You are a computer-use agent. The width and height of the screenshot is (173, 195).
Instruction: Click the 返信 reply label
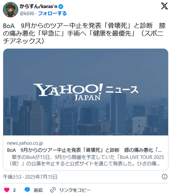pos(38,190)
